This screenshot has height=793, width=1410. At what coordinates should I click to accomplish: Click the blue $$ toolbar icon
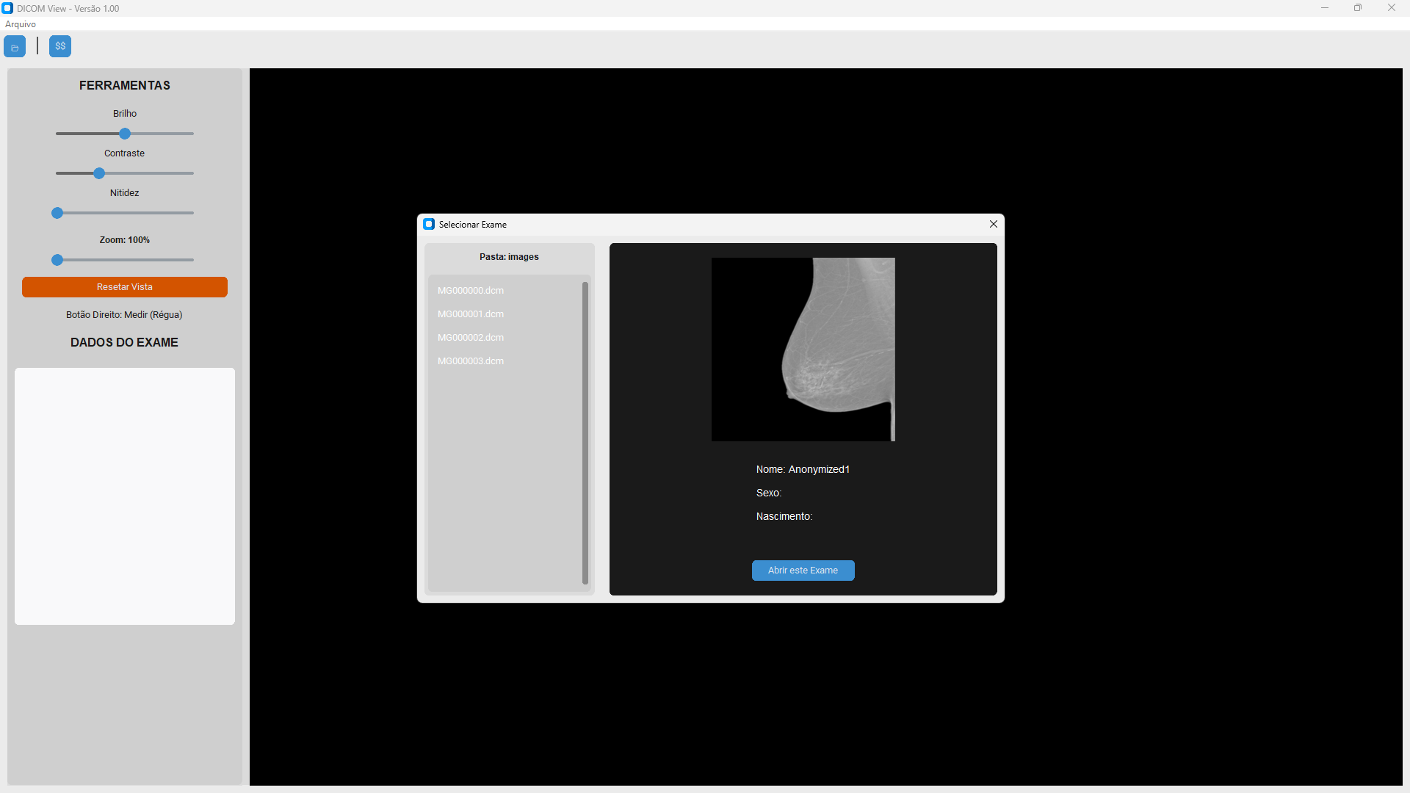60,46
